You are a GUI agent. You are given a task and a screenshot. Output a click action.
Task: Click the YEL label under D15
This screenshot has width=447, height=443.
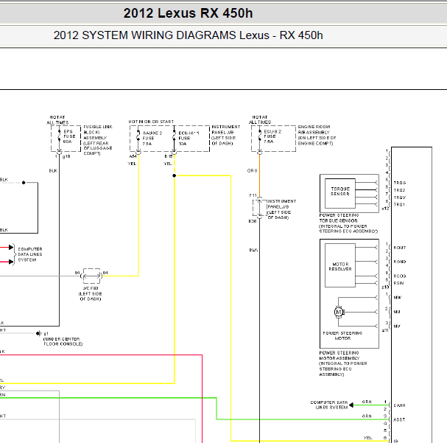pos(168,164)
